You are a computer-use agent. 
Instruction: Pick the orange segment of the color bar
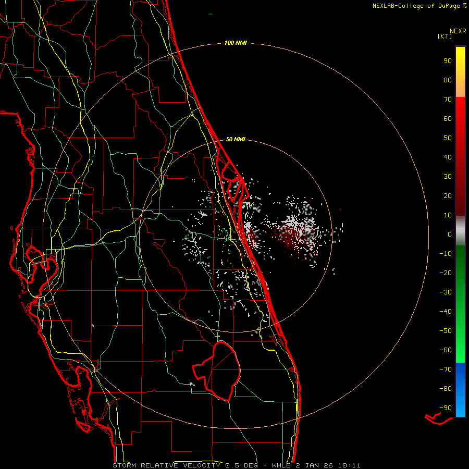click(460, 87)
